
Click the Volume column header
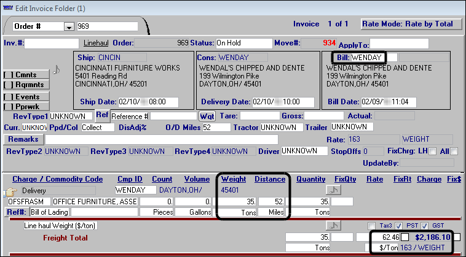[x=197, y=179]
